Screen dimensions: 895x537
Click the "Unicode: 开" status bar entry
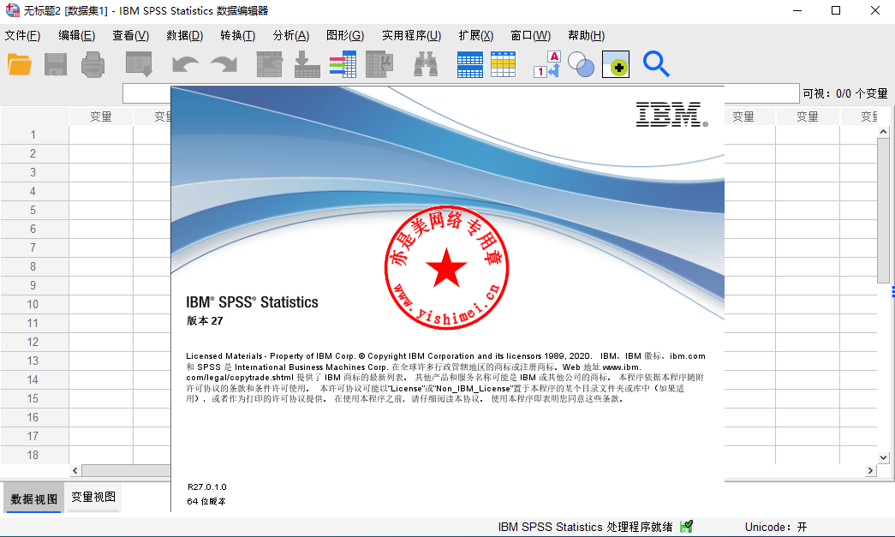click(776, 527)
